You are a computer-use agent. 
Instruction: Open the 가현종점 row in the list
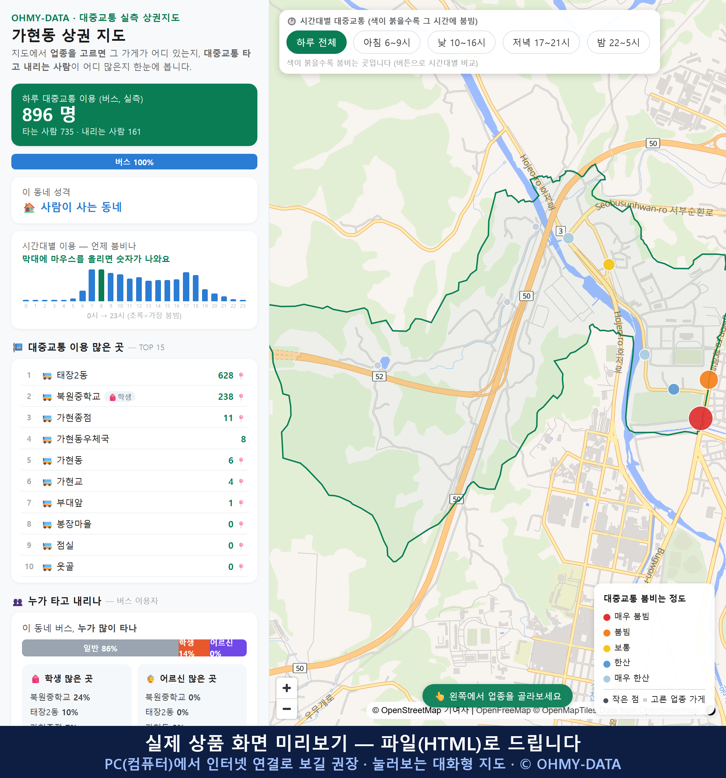point(134,418)
